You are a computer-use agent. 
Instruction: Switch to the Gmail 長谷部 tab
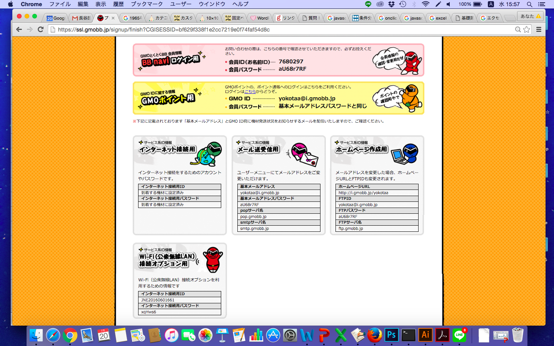pos(81,18)
